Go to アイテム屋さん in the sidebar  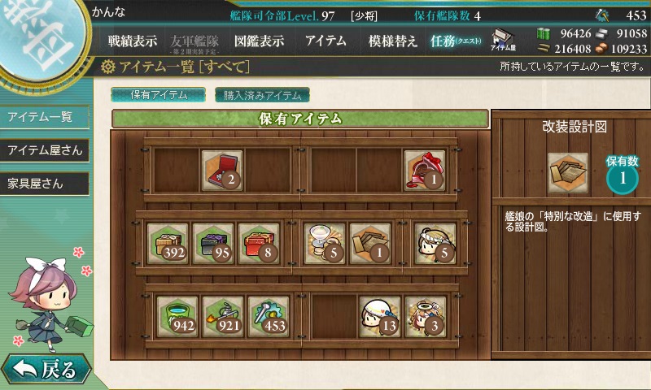coord(45,150)
